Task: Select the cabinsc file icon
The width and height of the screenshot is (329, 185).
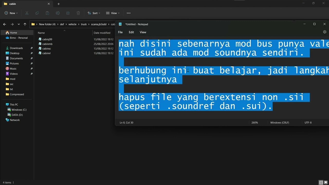Action: pyautogui.click(x=40, y=49)
